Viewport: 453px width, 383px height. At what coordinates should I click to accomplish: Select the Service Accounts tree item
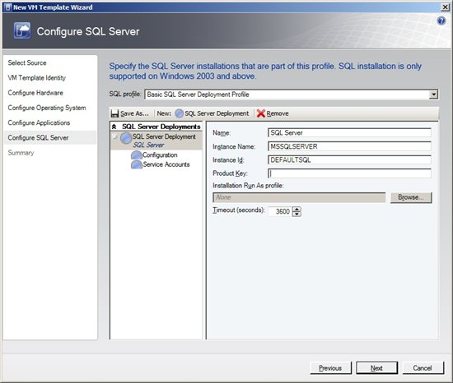166,164
